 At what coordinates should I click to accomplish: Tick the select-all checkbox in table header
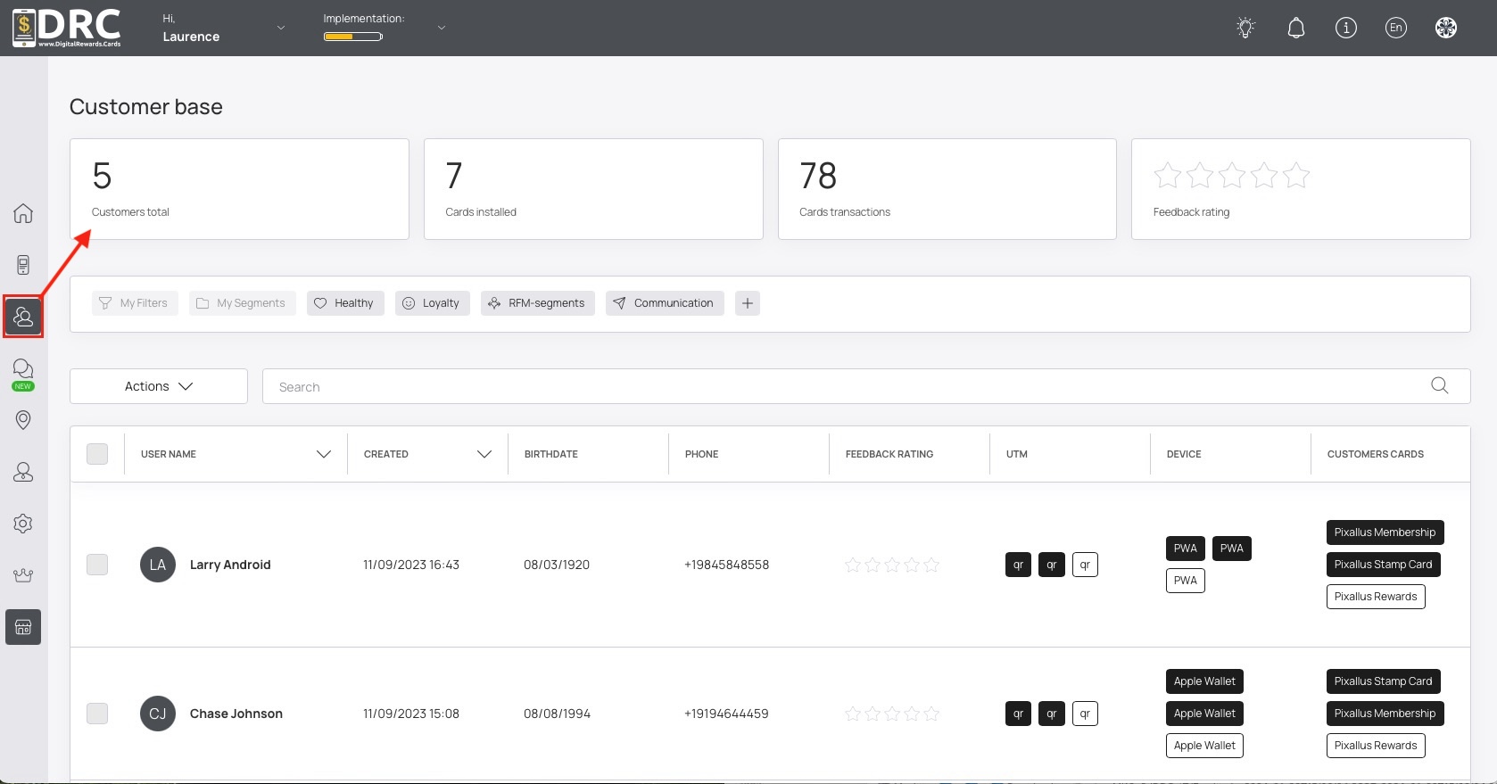[x=97, y=454]
